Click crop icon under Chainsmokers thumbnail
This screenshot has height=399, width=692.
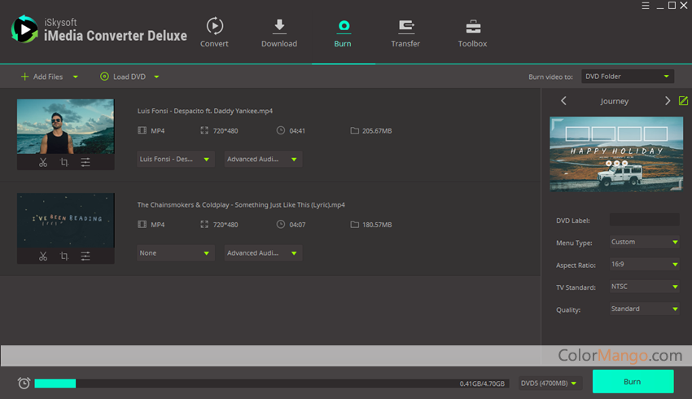(x=64, y=256)
